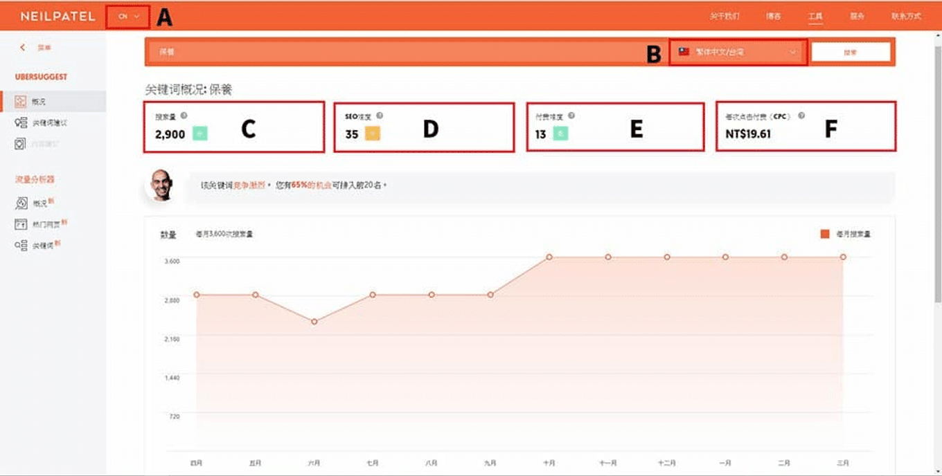The image size is (942, 476).
Task: Click the NEILPATEL logo
Action: pyautogui.click(x=57, y=16)
